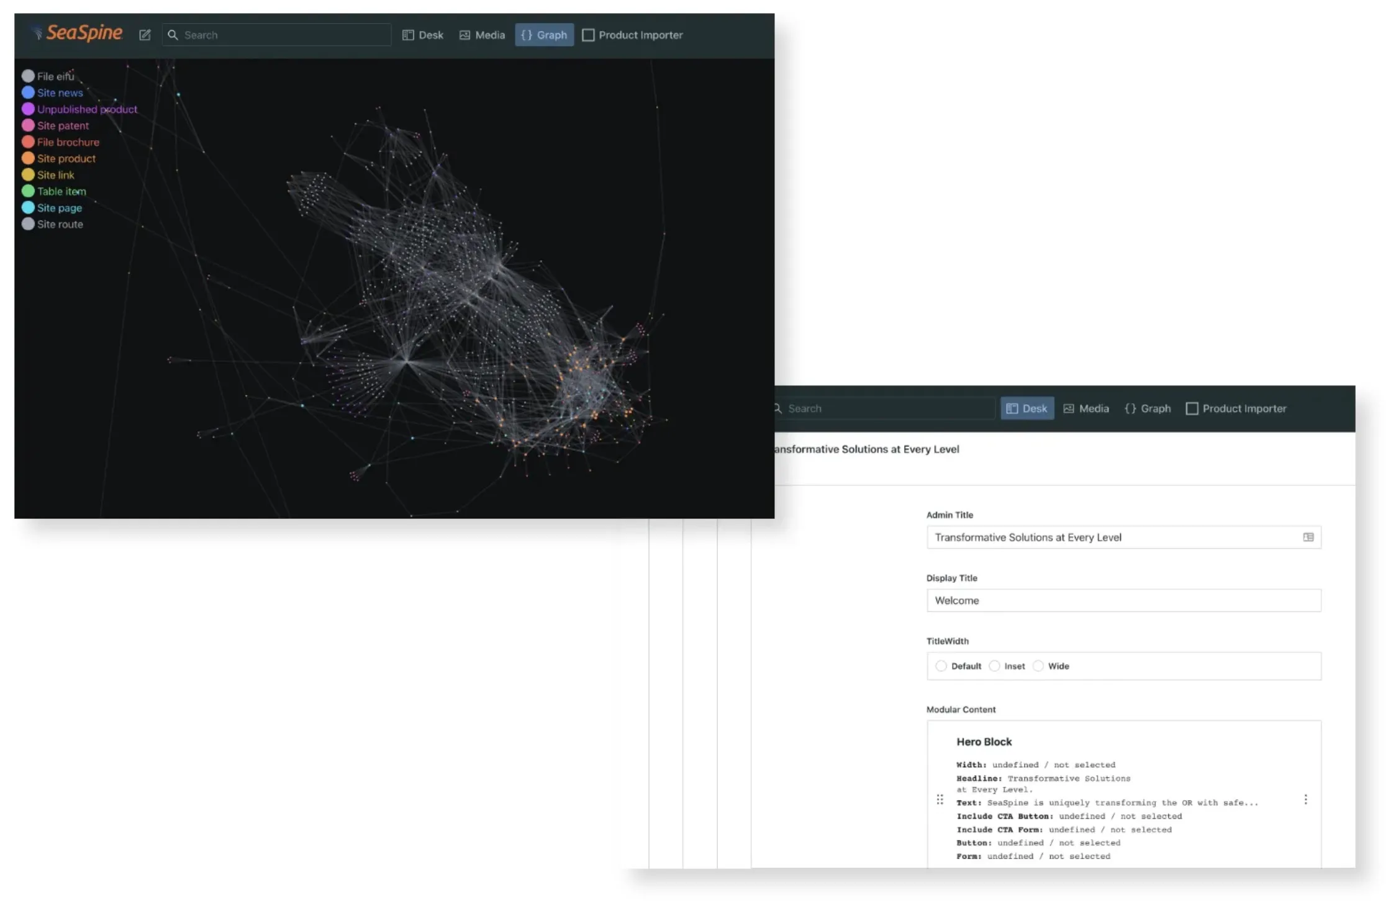Click the SeaSpine logo
This screenshot has height=910, width=1396.
coord(78,33)
